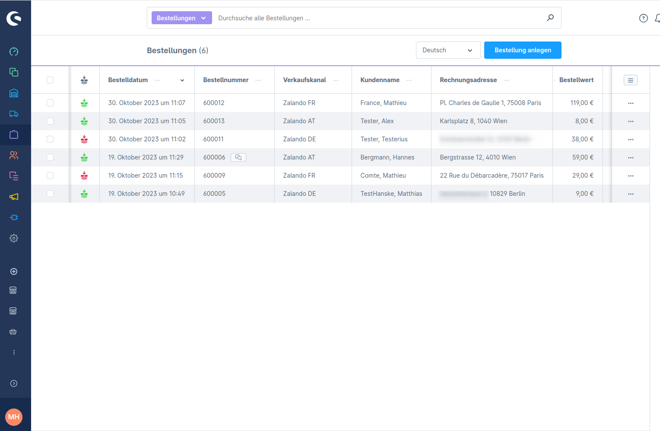Viewport: 660px width, 431px height.
Task: Open Rechnungsadresse column options dots
Action: (507, 80)
